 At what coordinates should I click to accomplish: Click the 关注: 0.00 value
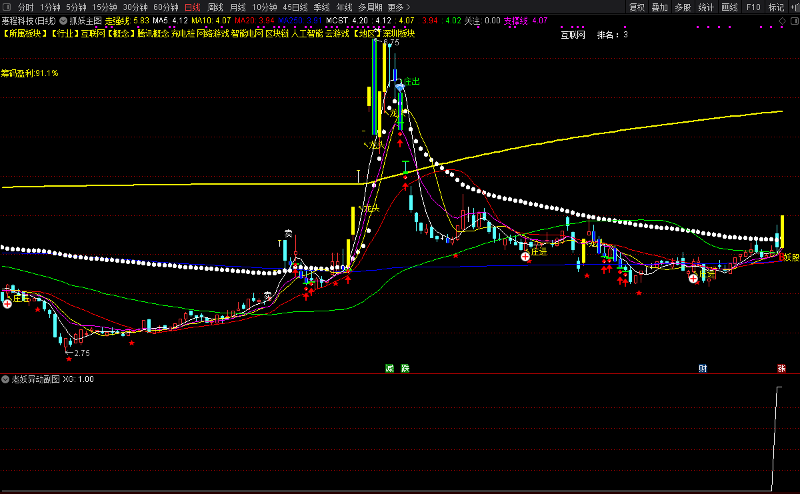(x=482, y=21)
